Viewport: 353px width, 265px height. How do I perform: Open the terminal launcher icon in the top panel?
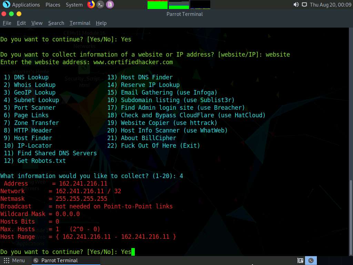coord(100,4)
